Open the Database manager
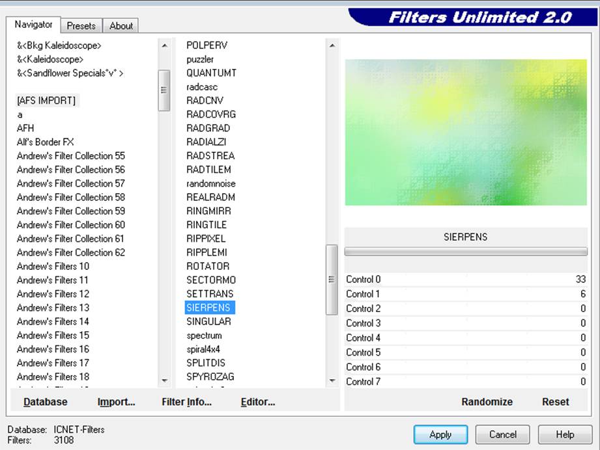The height and width of the screenshot is (450, 600). click(x=46, y=402)
